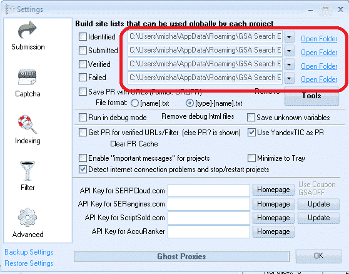
Task: Open the Submission settings icon
Action: (x=27, y=30)
